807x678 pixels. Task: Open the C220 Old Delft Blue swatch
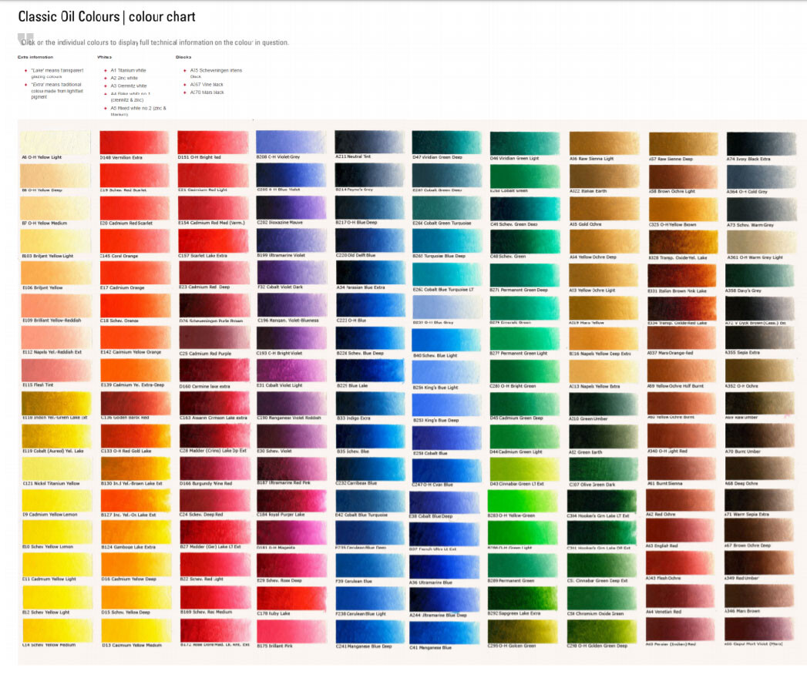pos(369,240)
